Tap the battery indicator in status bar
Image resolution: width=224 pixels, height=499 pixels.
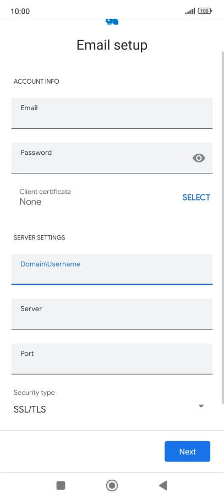[205, 11]
